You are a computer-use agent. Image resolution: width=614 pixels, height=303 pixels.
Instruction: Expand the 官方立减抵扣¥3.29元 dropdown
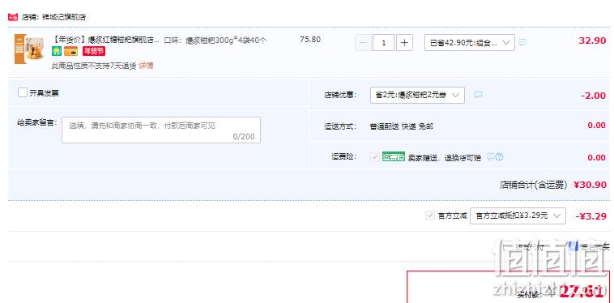pos(518,216)
